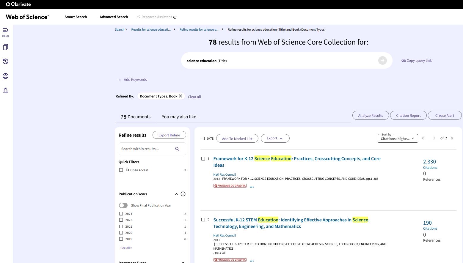Expand See all publication years
Screen dimensions: 463x263
coord(126,248)
